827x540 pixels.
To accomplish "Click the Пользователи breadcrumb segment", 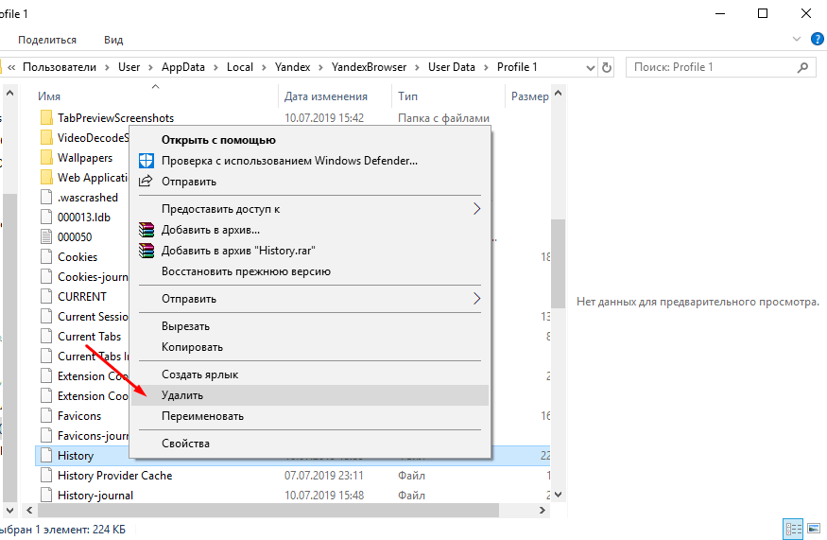I will [60, 67].
